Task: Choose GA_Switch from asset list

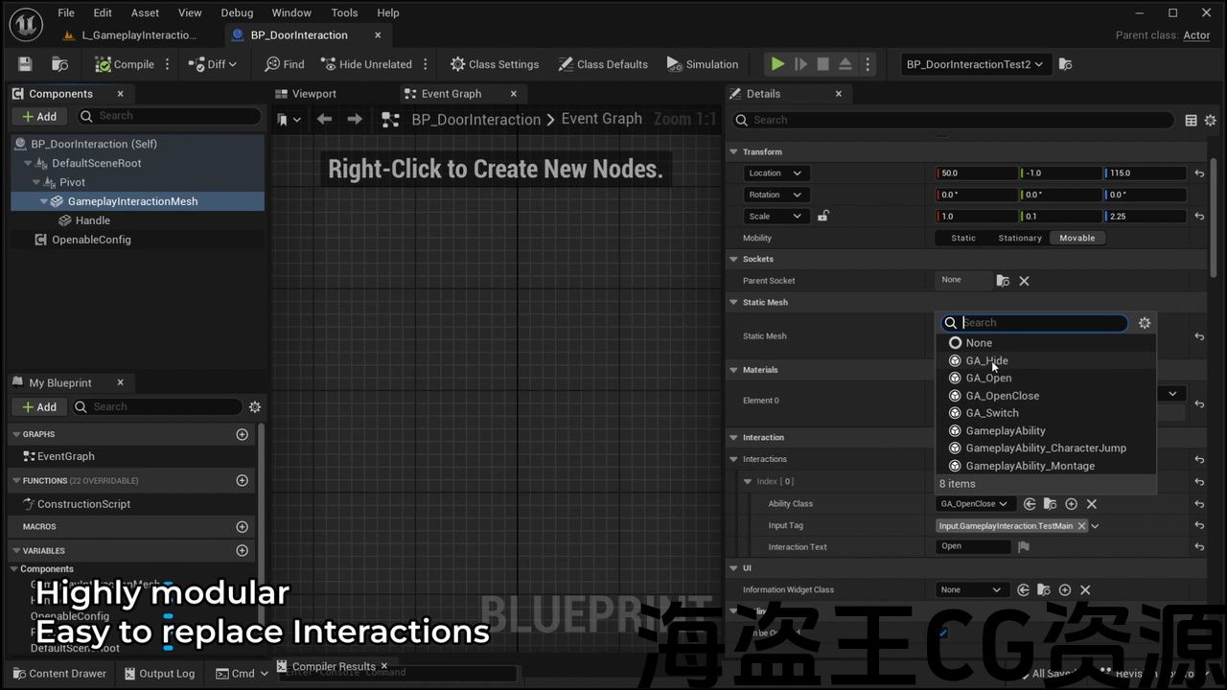Action: tap(1046, 413)
